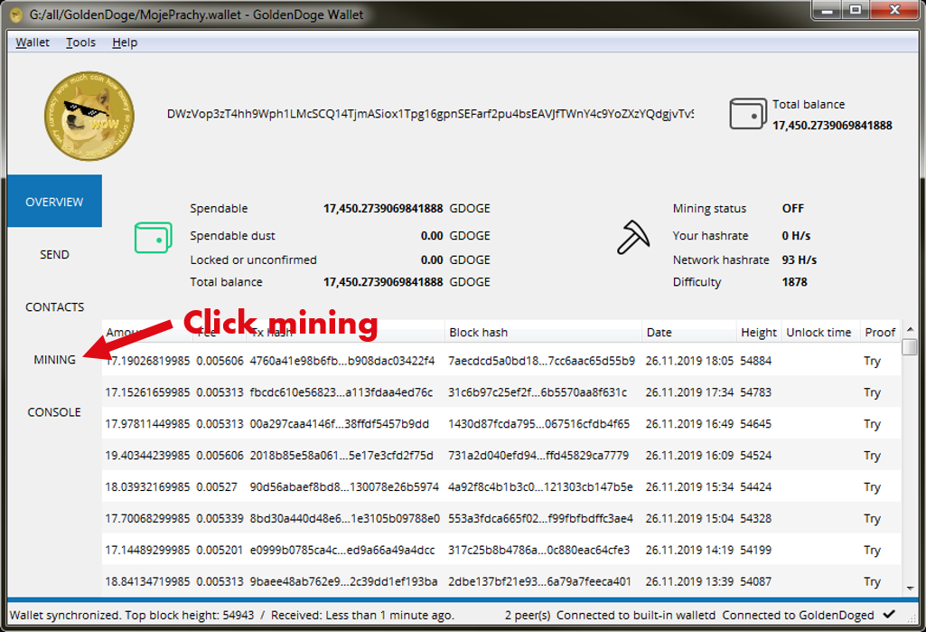Click Connected to GoldenDoged status
The image size is (926, 632).
tap(798, 615)
